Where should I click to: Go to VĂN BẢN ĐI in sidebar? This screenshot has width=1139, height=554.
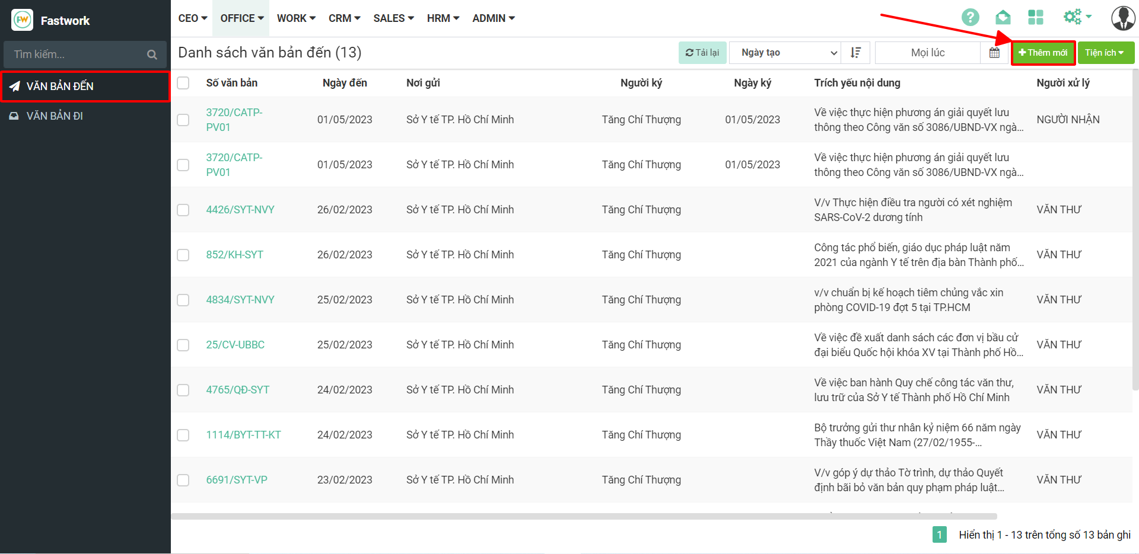55,116
